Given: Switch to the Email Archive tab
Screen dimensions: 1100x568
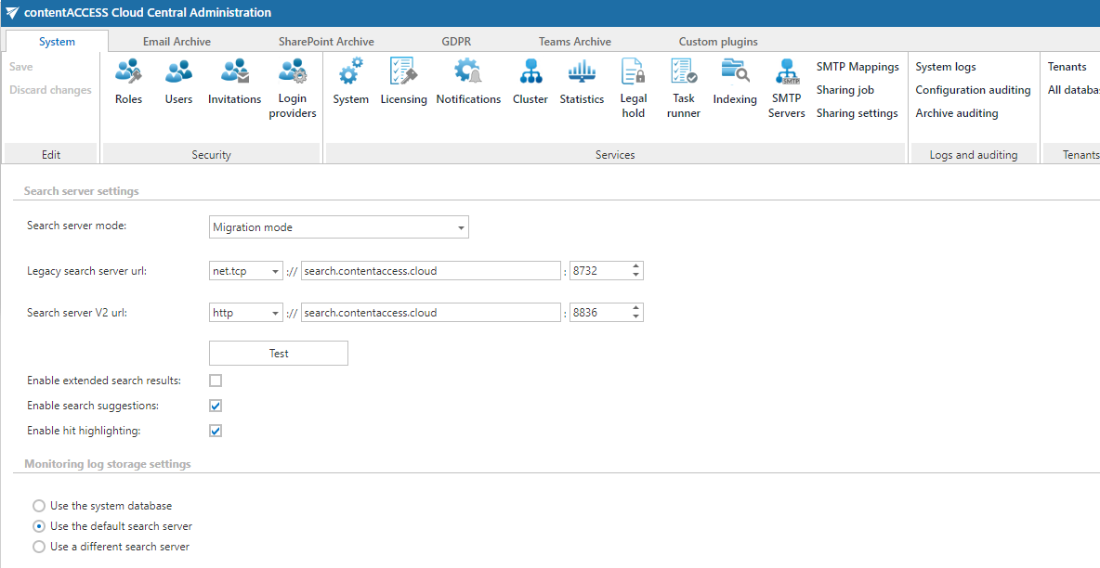Looking at the screenshot, I should tap(177, 42).
